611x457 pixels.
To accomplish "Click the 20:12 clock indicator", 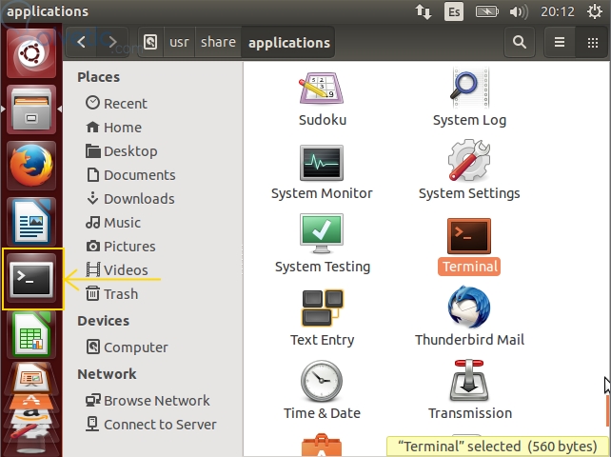I will coord(557,11).
